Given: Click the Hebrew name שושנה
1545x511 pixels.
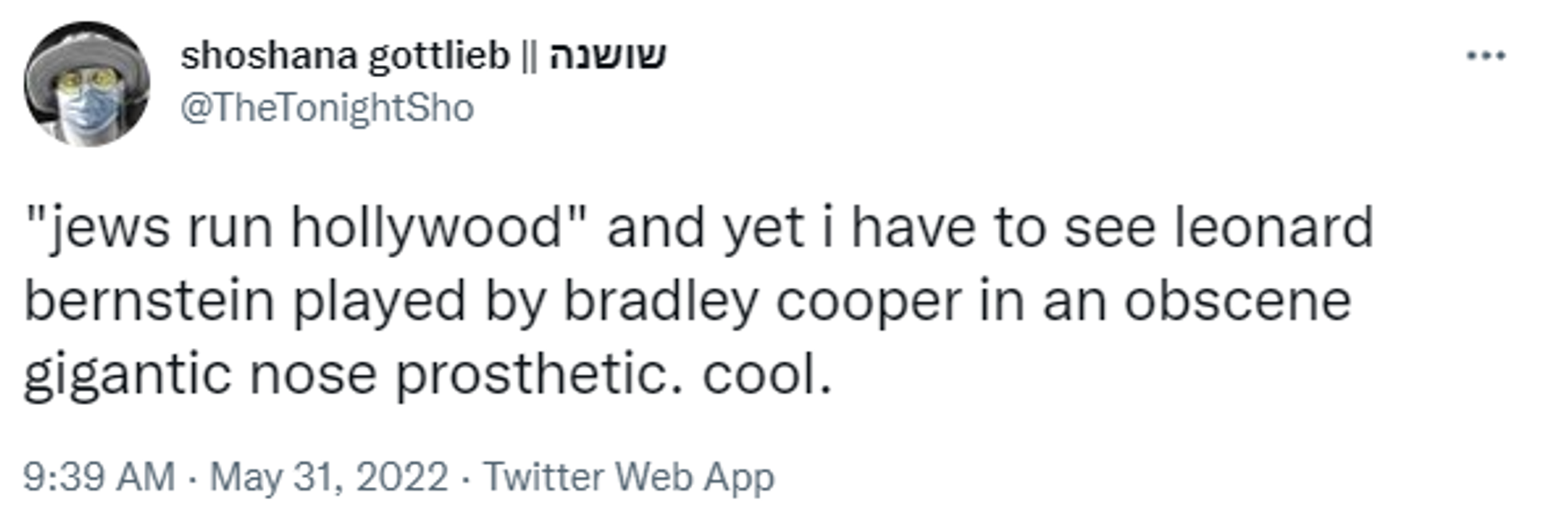Looking at the screenshot, I should [608, 56].
